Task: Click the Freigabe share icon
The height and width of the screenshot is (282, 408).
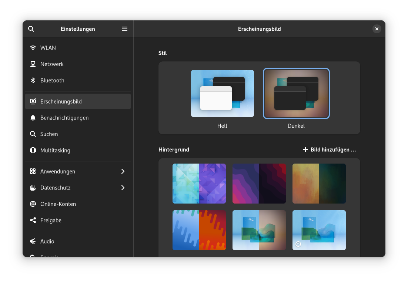Action: 33,220
